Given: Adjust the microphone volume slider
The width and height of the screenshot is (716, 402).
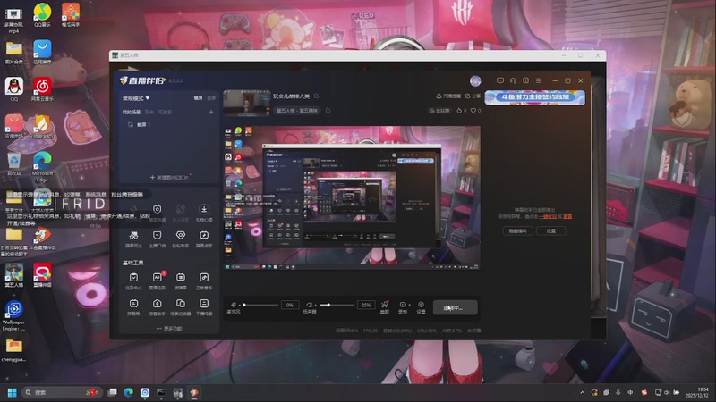Looking at the screenshot, I should (260, 305).
